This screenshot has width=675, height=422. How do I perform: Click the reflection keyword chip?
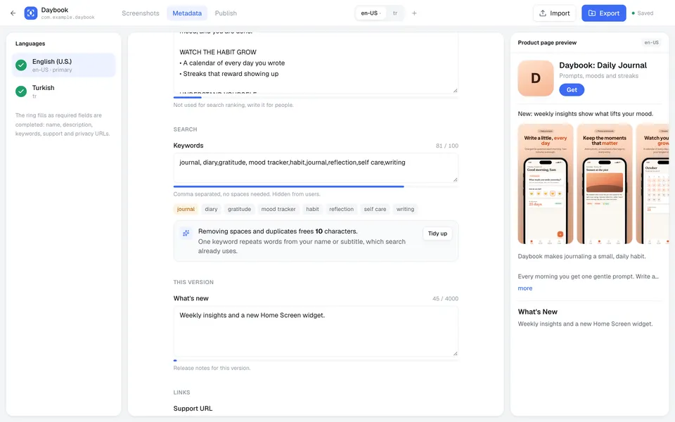[342, 209]
